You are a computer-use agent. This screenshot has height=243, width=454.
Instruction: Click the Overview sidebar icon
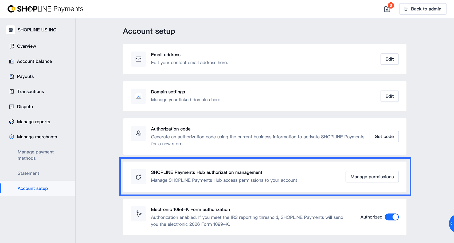[x=11, y=46]
